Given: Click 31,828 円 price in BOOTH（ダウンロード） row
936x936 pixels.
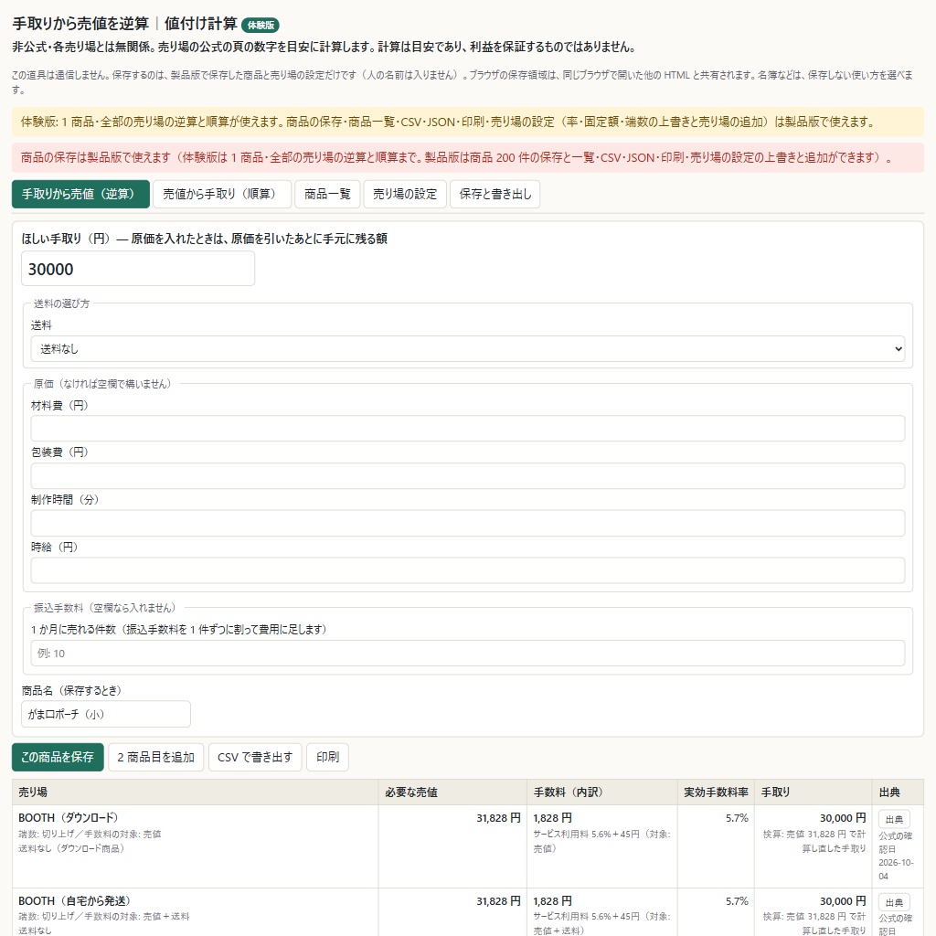Looking at the screenshot, I should [x=498, y=818].
